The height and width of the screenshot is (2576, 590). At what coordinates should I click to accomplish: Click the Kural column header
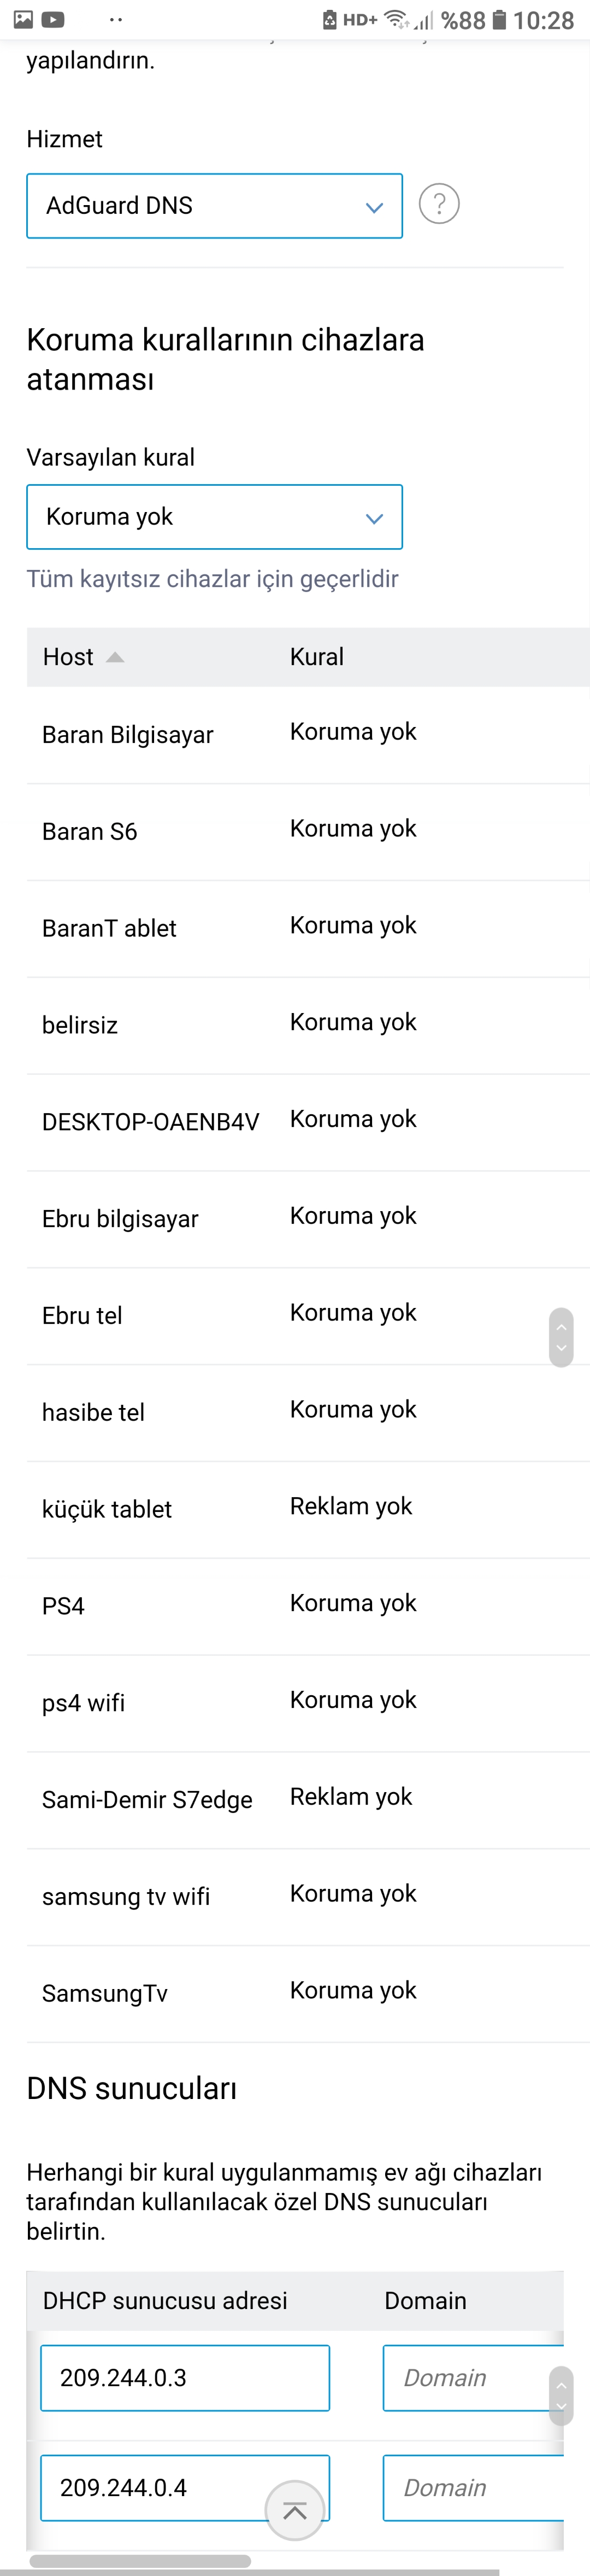tap(316, 657)
